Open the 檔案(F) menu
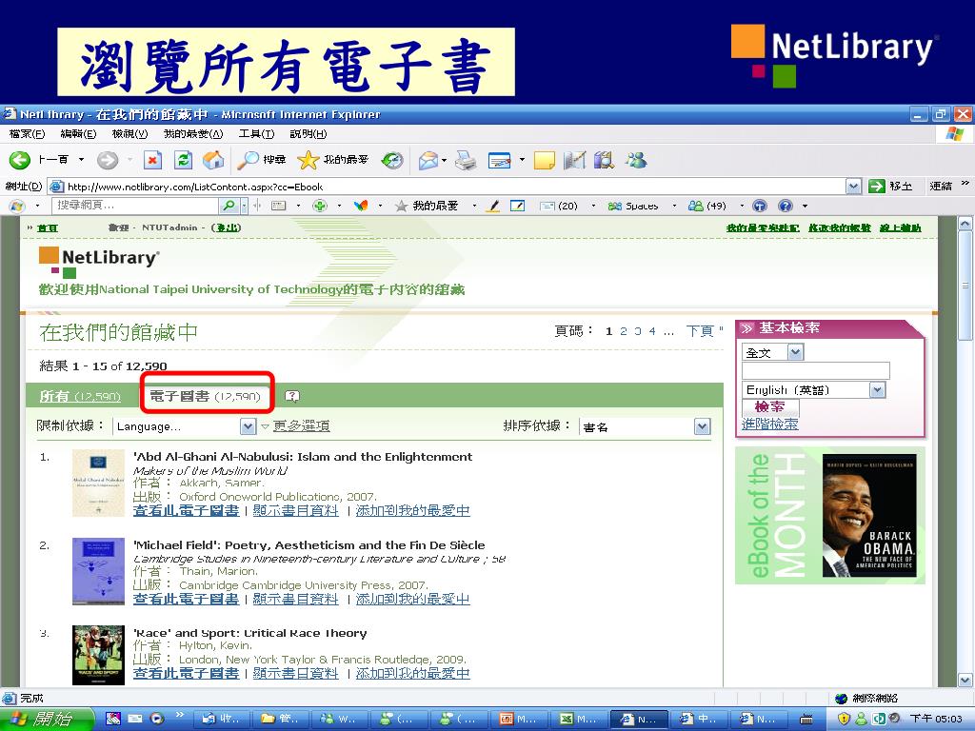The image size is (975, 731). click(27, 133)
